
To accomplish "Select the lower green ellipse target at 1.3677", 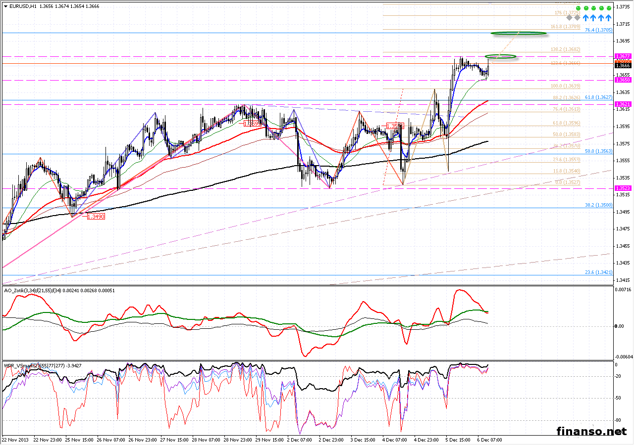I will 500,56.
